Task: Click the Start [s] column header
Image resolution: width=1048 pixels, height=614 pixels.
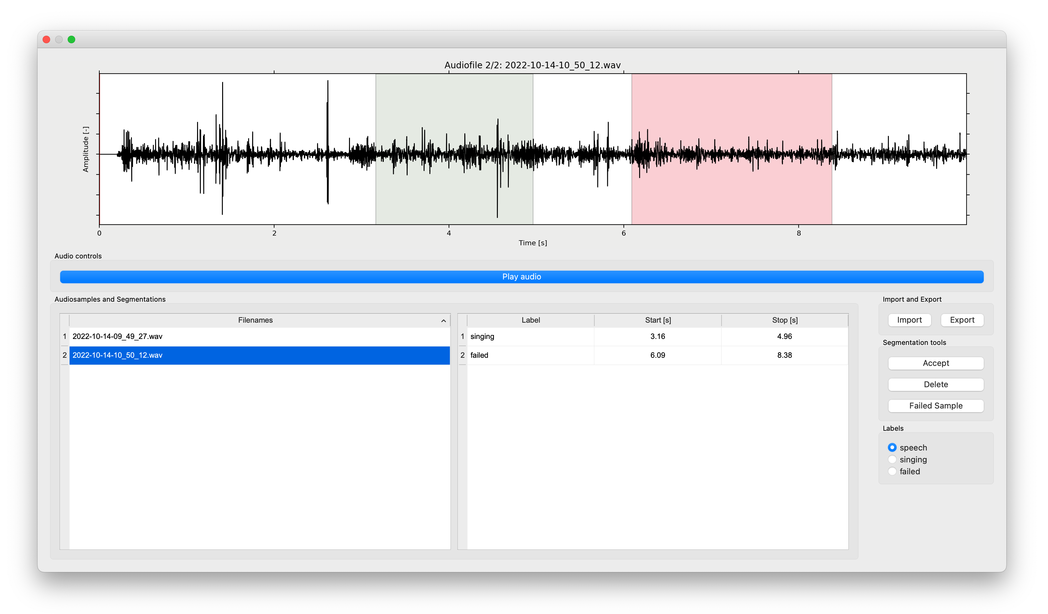Action: [x=658, y=320]
